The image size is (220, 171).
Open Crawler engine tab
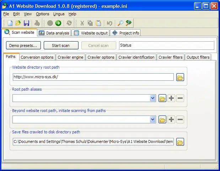click(x=70, y=57)
